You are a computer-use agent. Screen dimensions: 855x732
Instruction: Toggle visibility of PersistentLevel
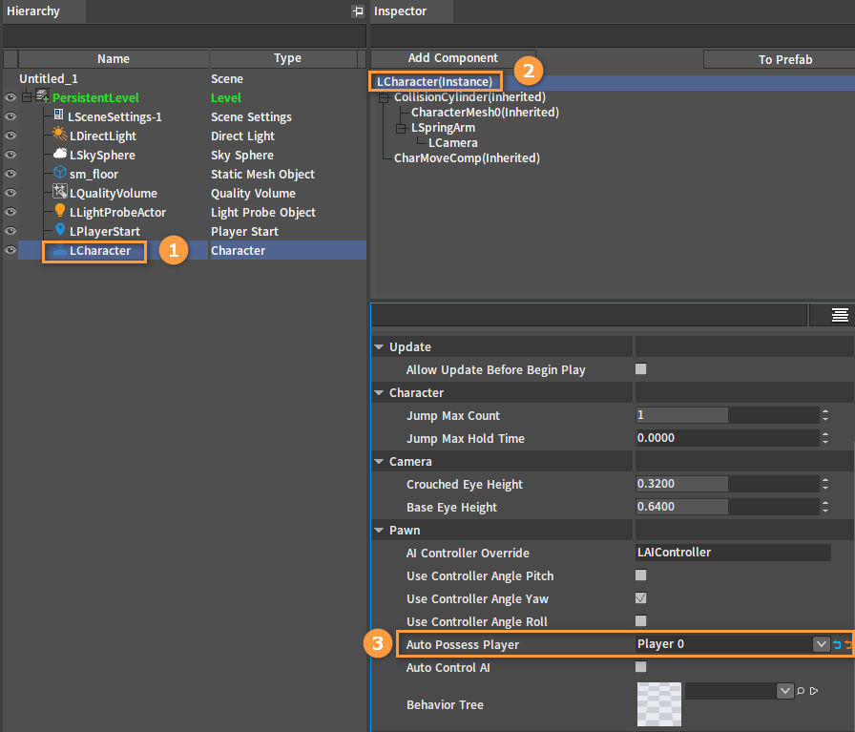[10, 97]
